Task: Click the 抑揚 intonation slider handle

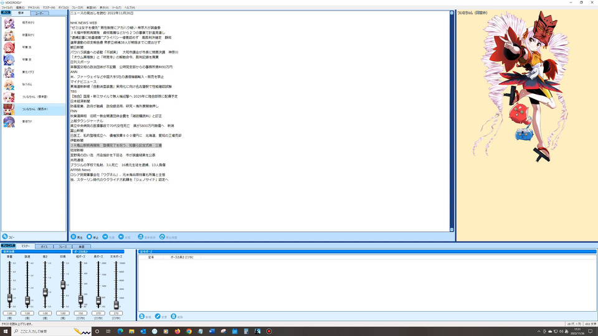Action: (63, 284)
